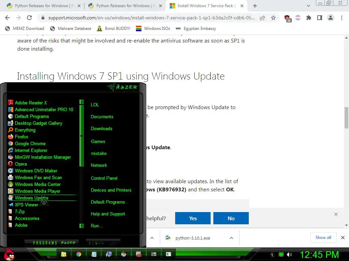Open Windows Update from programs list
The height and width of the screenshot is (261, 349).
tap(28, 198)
